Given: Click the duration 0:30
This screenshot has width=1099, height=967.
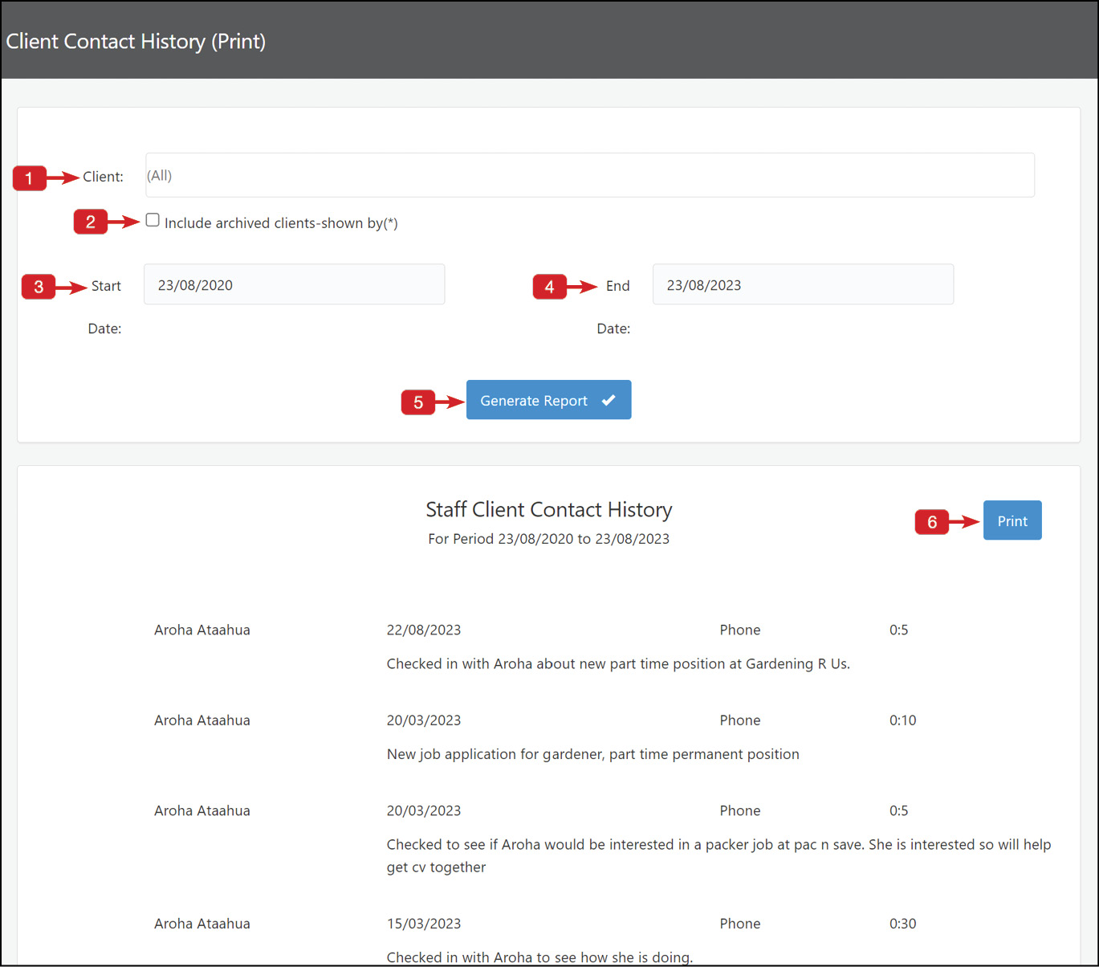Looking at the screenshot, I should (x=903, y=924).
